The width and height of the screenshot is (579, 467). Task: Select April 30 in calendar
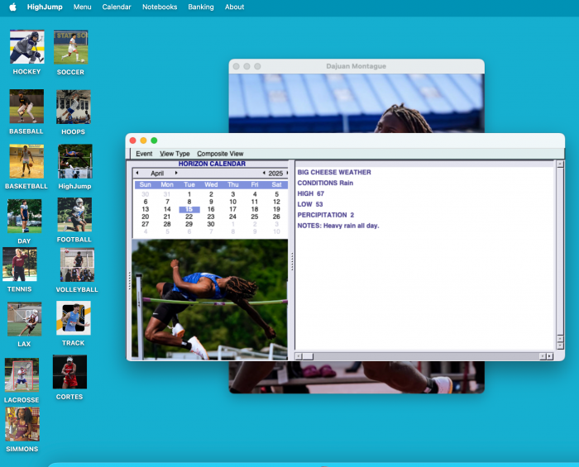(x=211, y=224)
